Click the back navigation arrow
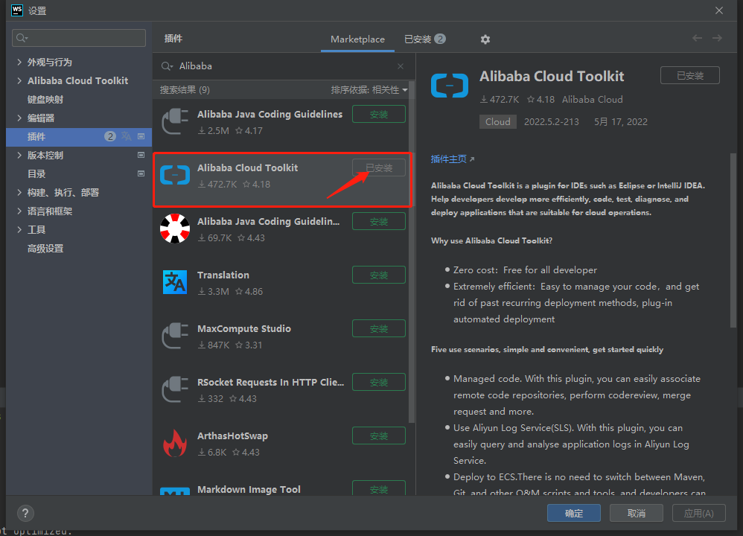This screenshot has width=743, height=536. pos(697,39)
